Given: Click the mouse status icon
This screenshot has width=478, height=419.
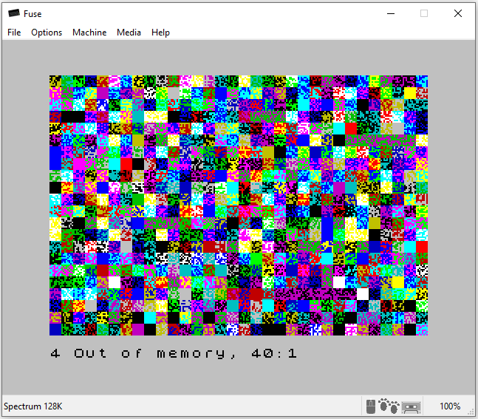Looking at the screenshot, I should point(370,406).
